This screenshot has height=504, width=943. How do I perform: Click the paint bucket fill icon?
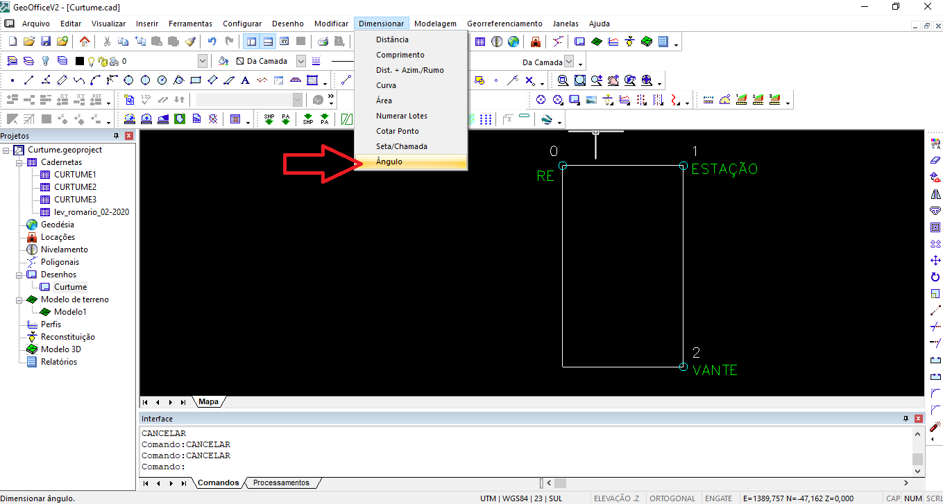click(x=223, y=61)
